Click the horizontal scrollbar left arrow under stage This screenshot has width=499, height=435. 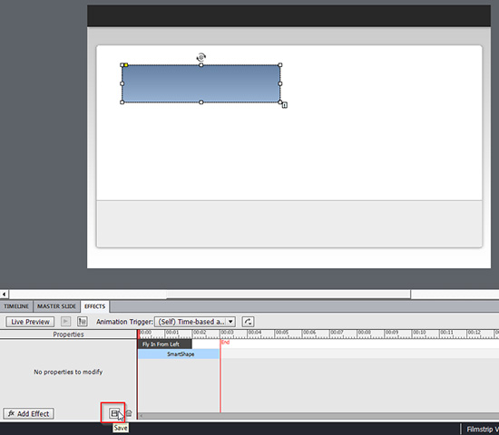click(5, 294)
